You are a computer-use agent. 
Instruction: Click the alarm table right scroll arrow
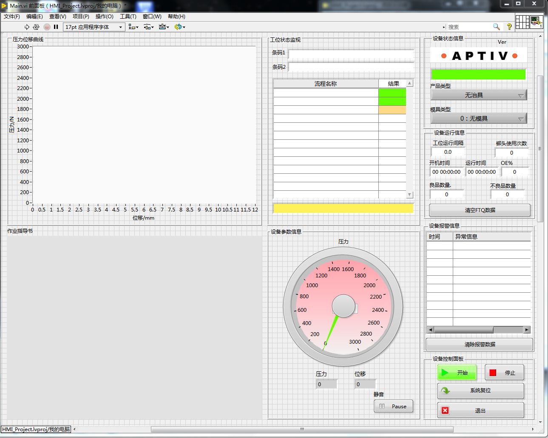[x=527, y=330]
